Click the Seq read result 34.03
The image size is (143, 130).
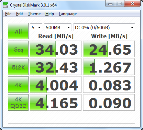[x=56, y=49]
